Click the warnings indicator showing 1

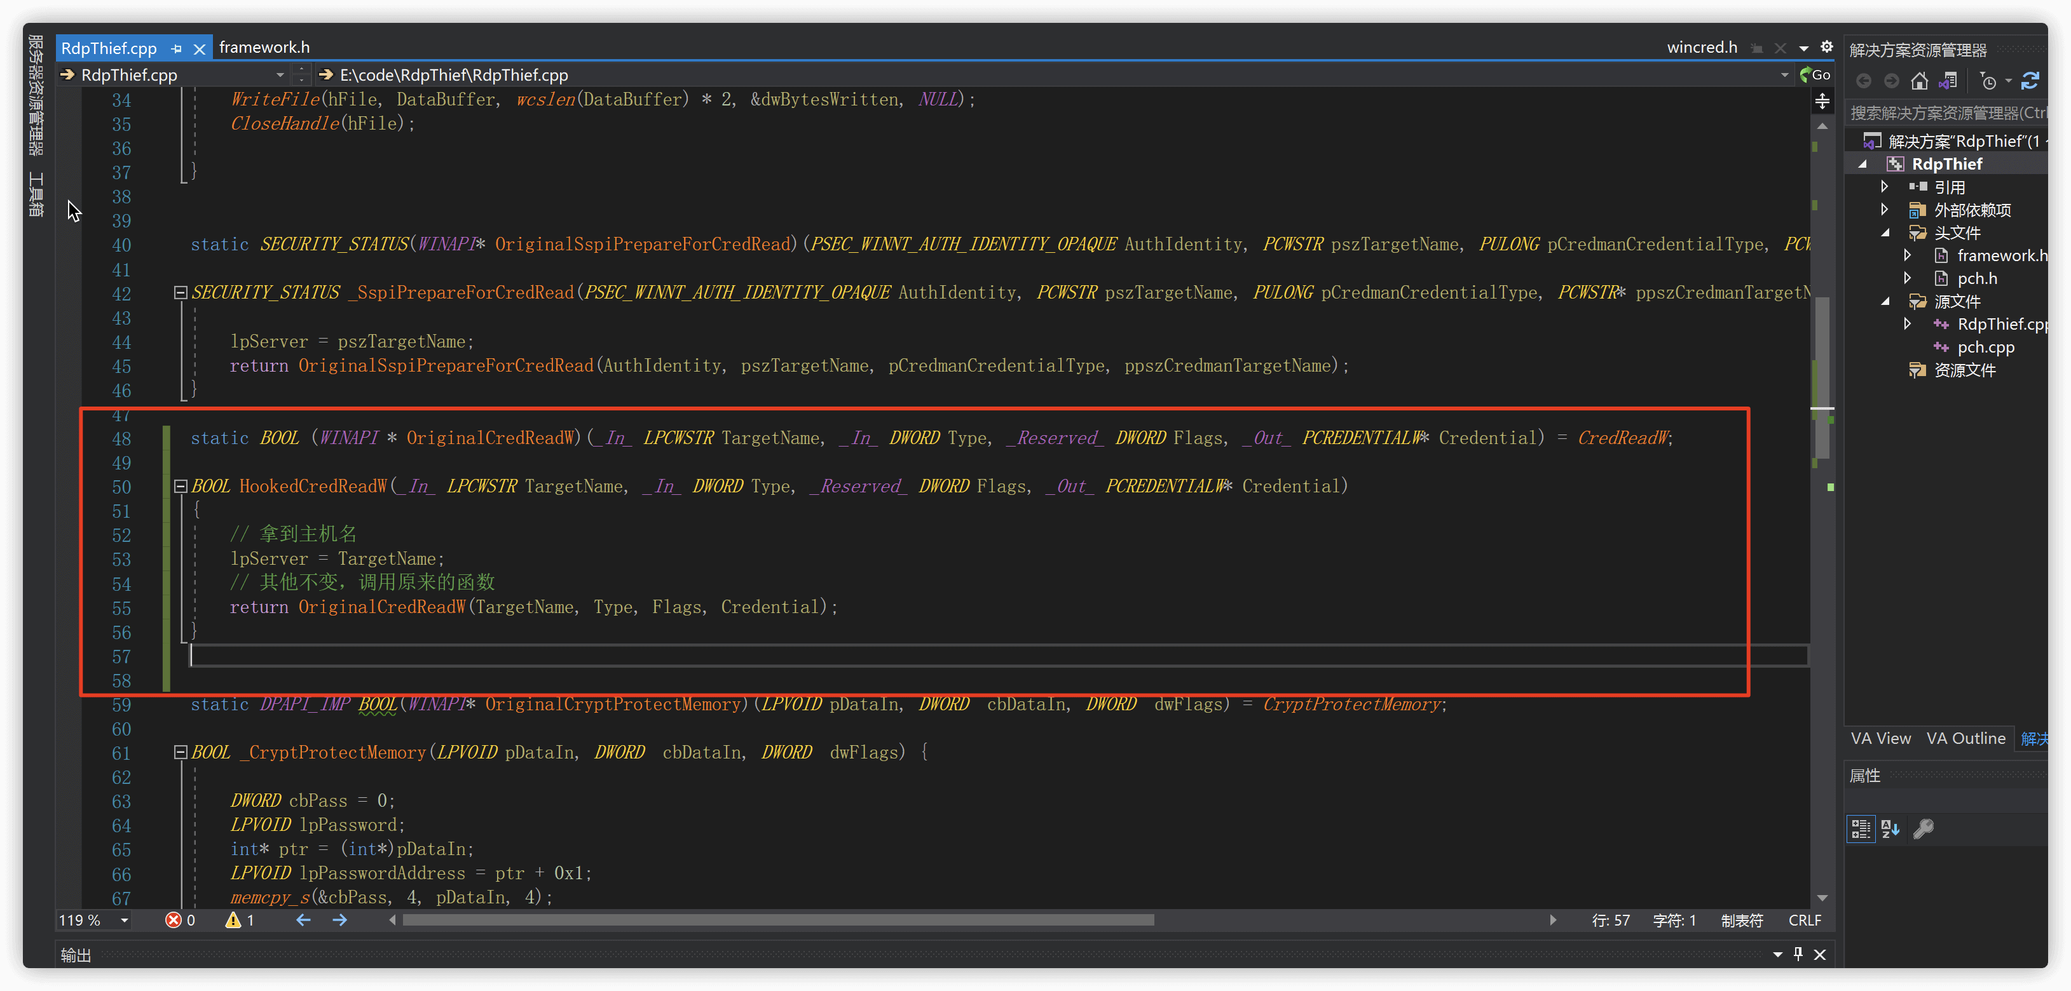240,920
